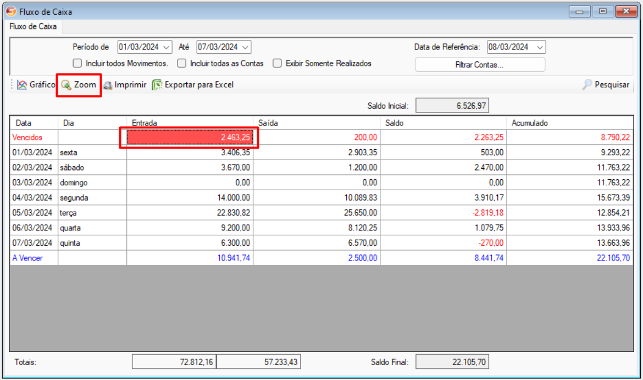The image size is (643, 380).
Task: Open the Até date dropdown
Action: point(245,47)
